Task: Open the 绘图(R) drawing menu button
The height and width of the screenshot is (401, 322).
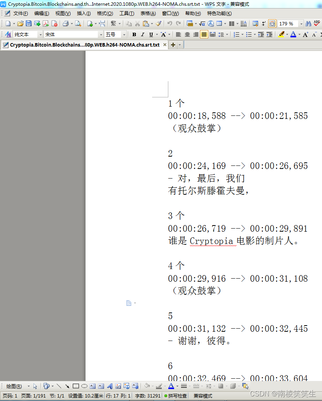Action: (x=14, y=386)
